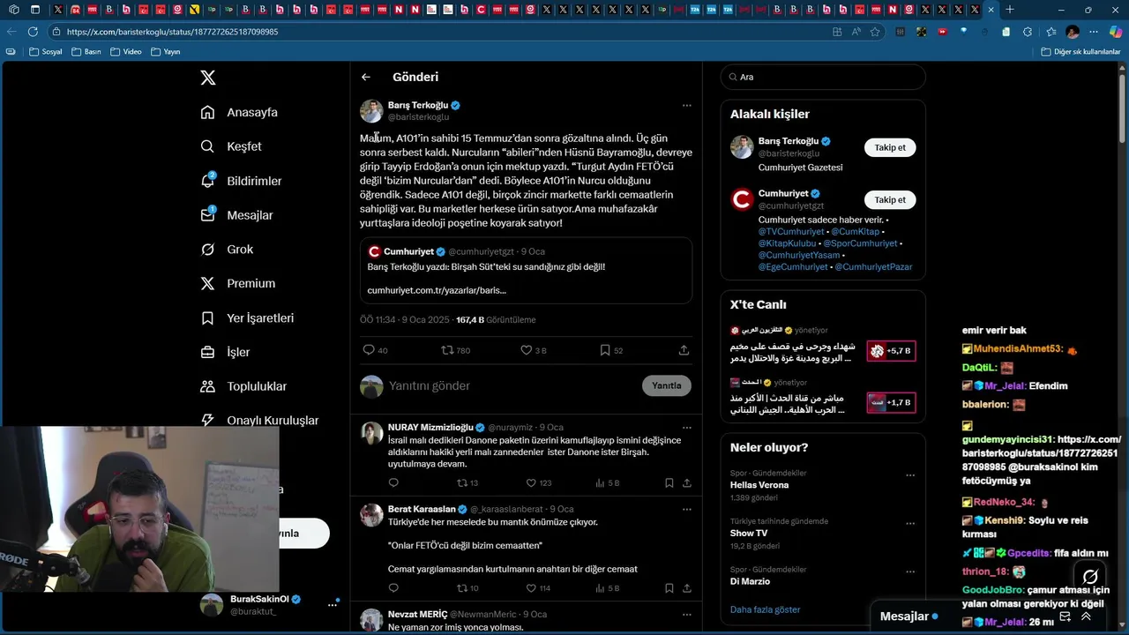Open Diğer sık kullanılanlar folder
The image size is (1129, 635).
pos(1080,52)
